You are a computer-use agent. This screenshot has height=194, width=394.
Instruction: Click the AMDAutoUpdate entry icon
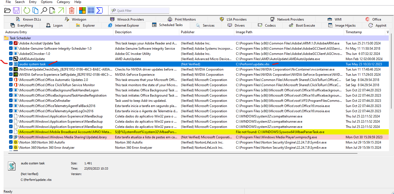tap(16, 59)
